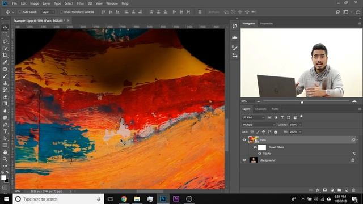363x204 pixels.
Task: Open the Fill percentage dropdown arrow
Action: tap(301, 132)
